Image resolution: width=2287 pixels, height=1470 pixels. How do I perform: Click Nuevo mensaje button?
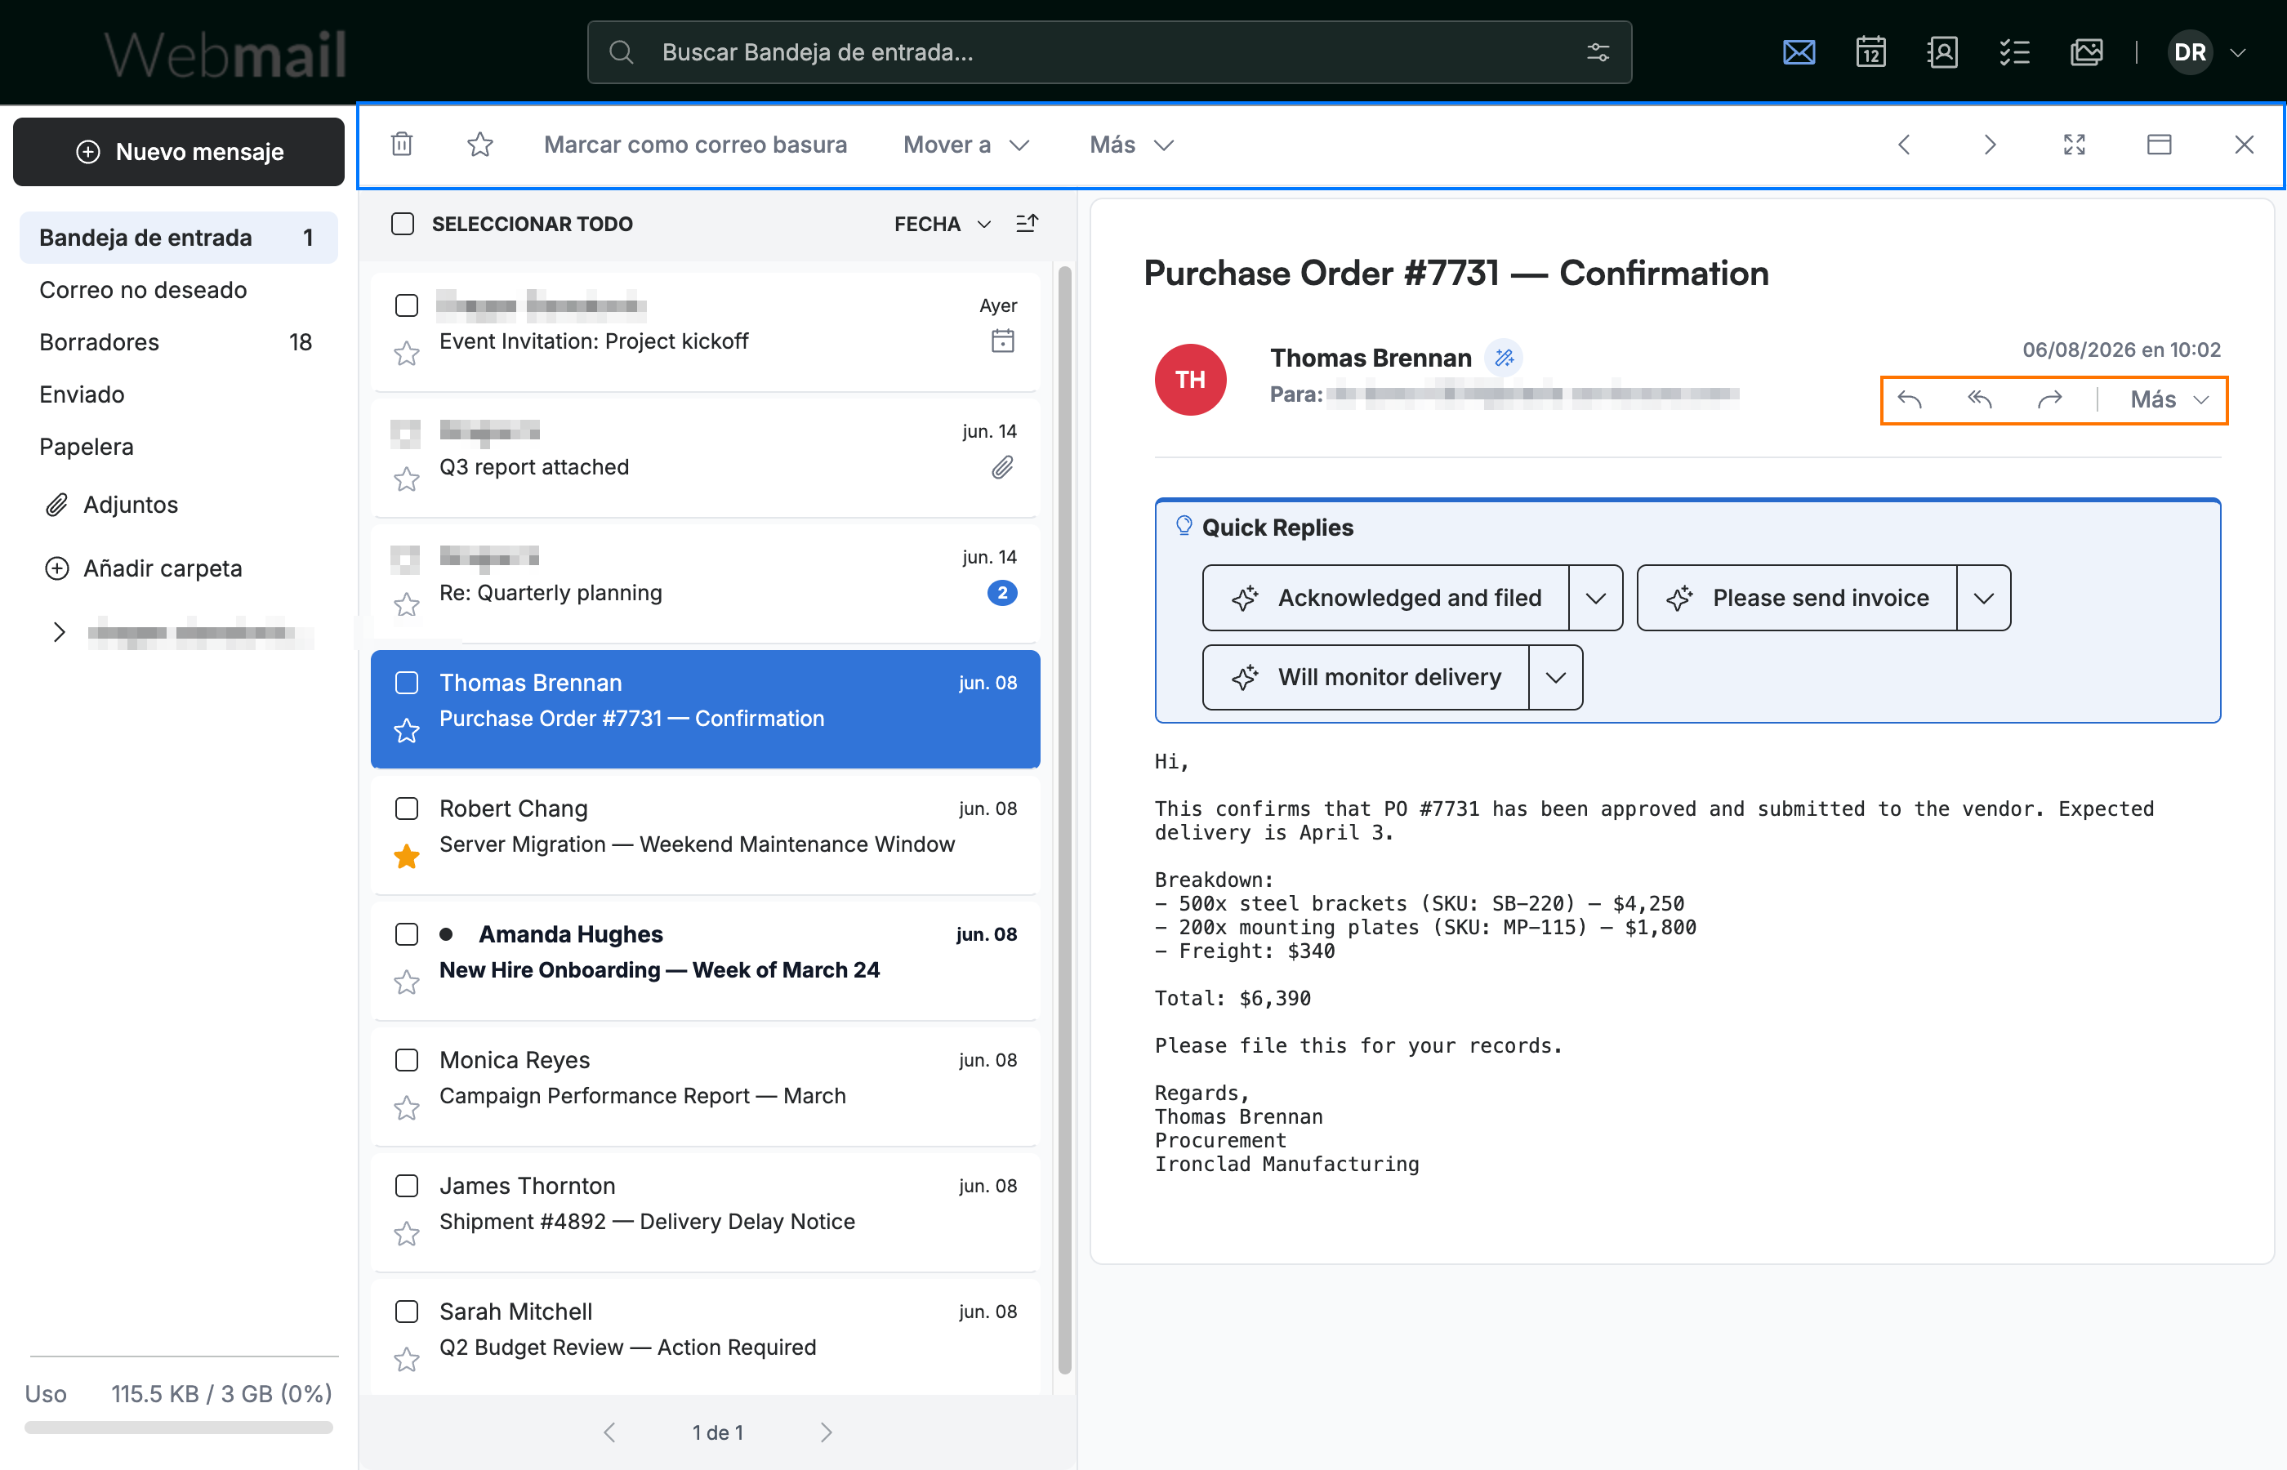coord(179,152)
